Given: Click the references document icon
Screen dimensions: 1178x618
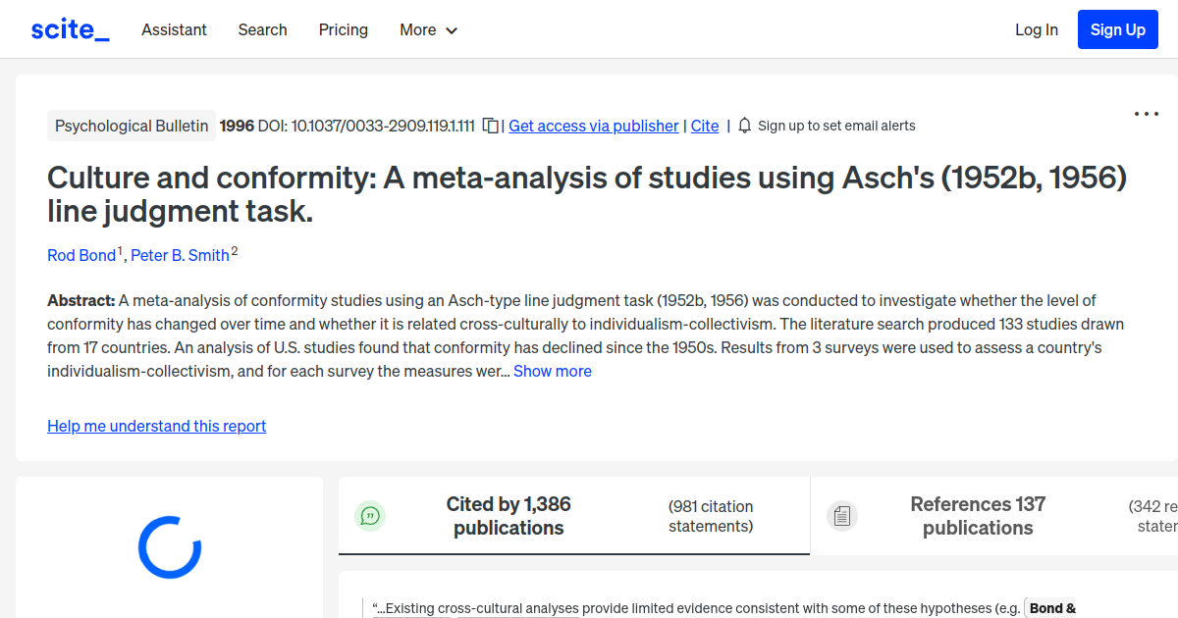Looking at the screenshot, I should [842, 515].
